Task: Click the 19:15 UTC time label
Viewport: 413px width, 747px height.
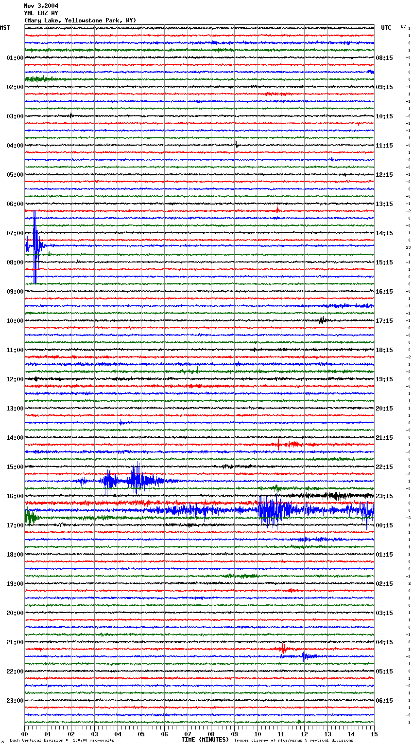Action: tap(384, 379)
